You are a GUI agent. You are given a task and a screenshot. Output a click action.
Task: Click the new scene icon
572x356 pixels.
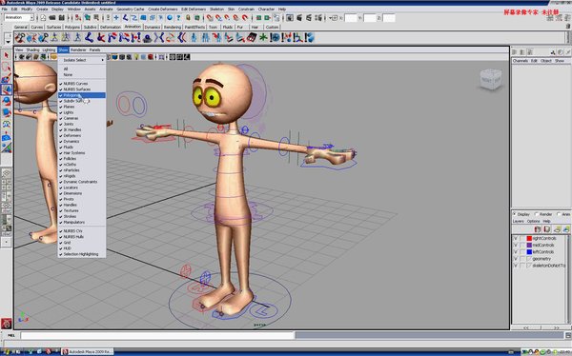point(43,17)
